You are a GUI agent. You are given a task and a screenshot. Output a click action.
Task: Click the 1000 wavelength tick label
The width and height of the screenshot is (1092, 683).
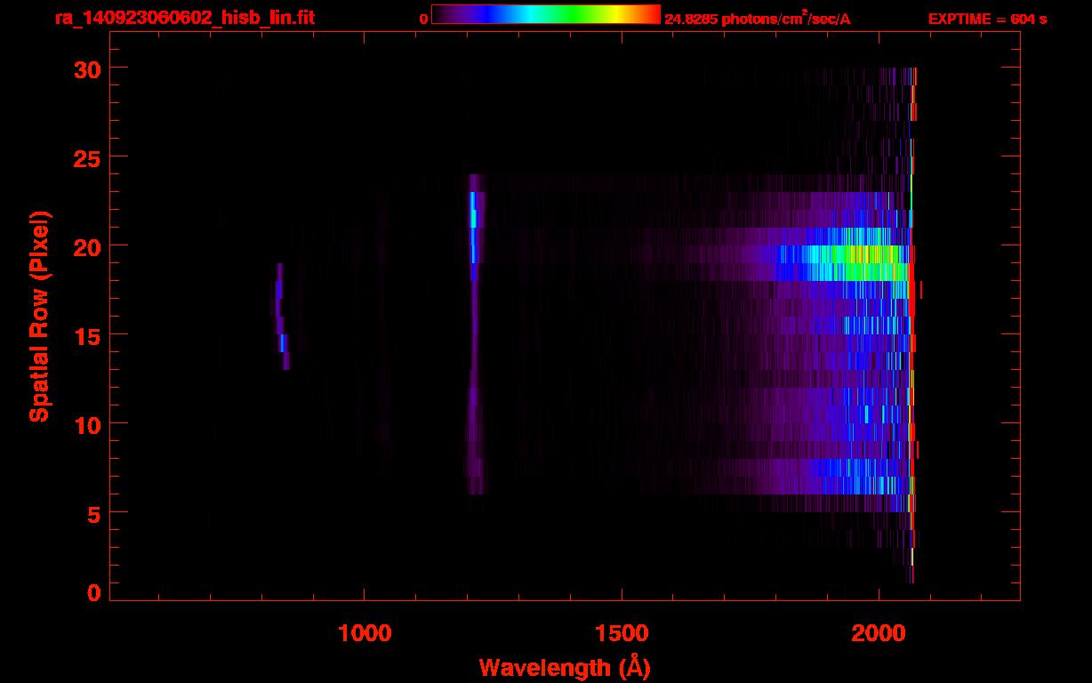pos(365,632)
